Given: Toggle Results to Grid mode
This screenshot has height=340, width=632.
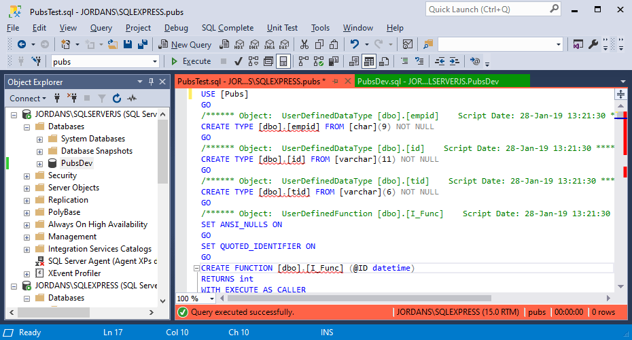Looking at the screenshot, I should (369, 61).
